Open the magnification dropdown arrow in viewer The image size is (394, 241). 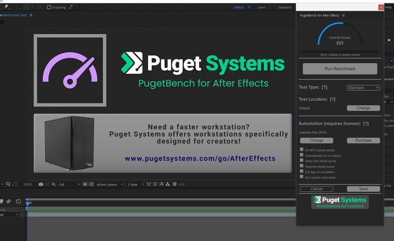[x=2, y=184]
